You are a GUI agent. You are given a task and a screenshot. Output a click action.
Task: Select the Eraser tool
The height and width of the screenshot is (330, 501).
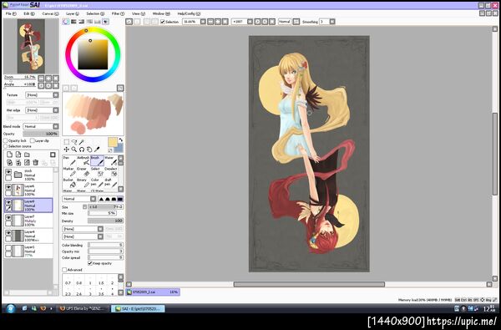pyautogui.click(x=83, y=172)
